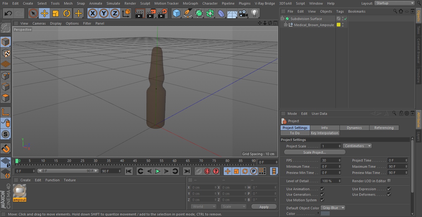The height and width of the screenshot is (217, 422).
Task: Select the Spline Pen tool
Action: pos(188,13)
